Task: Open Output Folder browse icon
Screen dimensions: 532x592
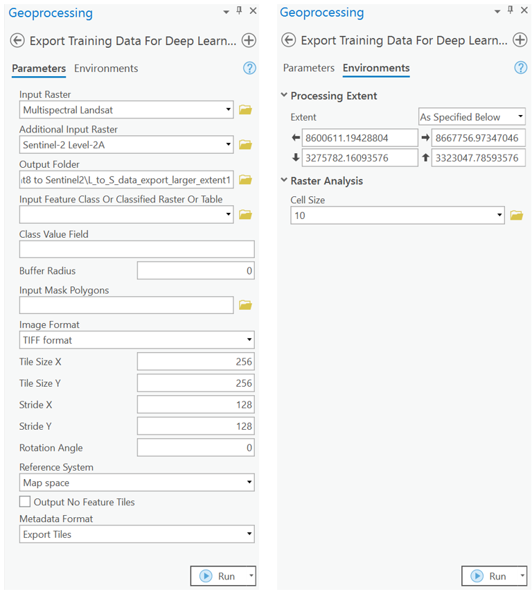Action: pyautogui.click(x=245, y=180)
